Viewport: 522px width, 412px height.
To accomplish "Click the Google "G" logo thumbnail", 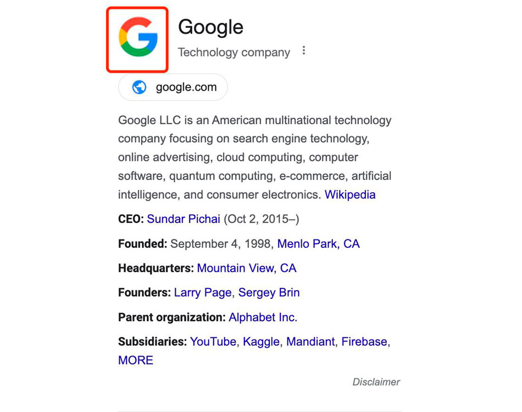I will pos(137,38).
